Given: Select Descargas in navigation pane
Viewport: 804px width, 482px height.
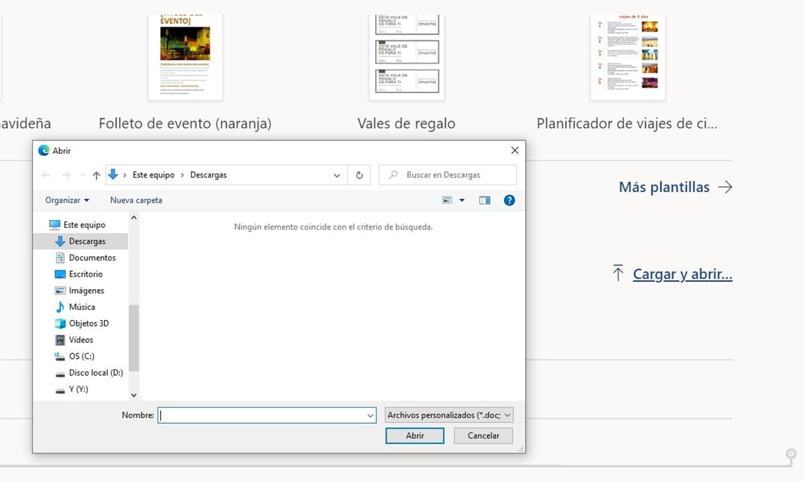Looking at the screenshot, I should point(80,241).
